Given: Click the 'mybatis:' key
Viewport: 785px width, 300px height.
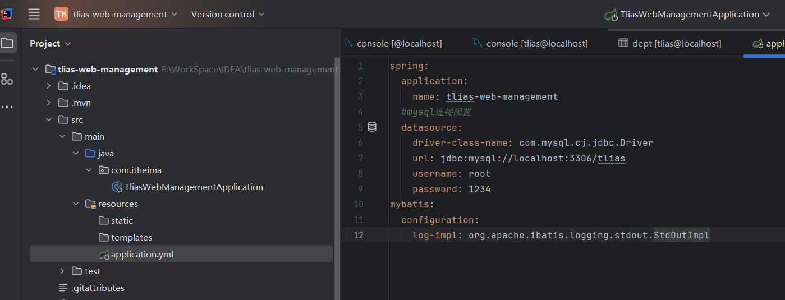Looking at the screenshot, I should (x=412, y=205).
